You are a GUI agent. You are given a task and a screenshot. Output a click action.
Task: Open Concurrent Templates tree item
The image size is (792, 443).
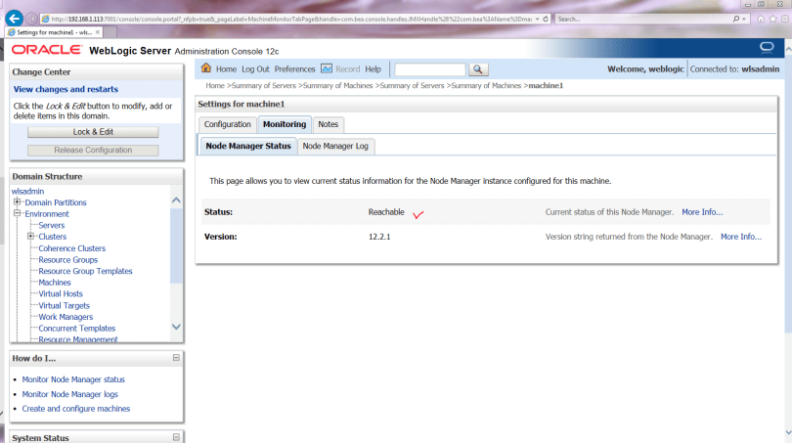tap(77, 329)
